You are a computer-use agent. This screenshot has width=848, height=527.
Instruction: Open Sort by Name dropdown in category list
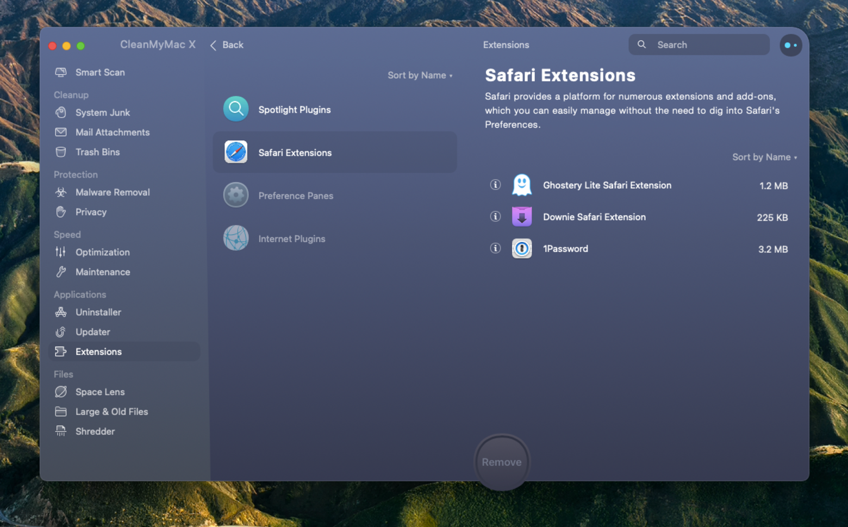click(420, 76)
